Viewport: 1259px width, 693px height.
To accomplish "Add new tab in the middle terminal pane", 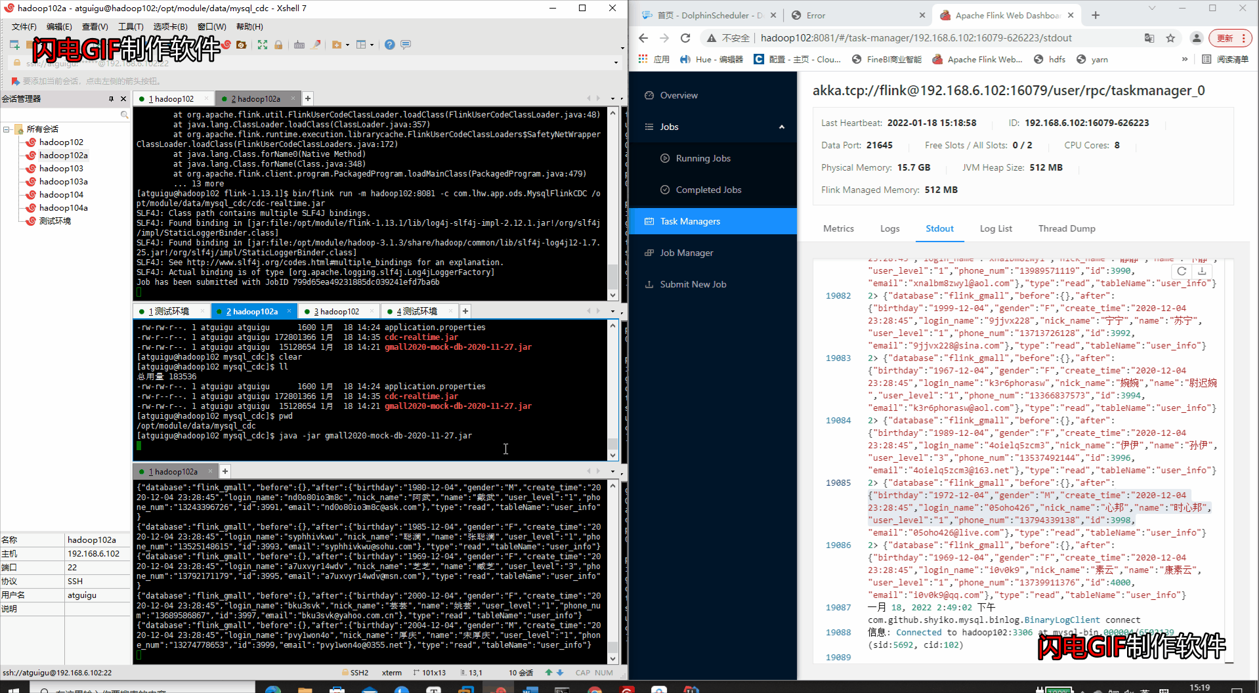I will tap(465, 311).
